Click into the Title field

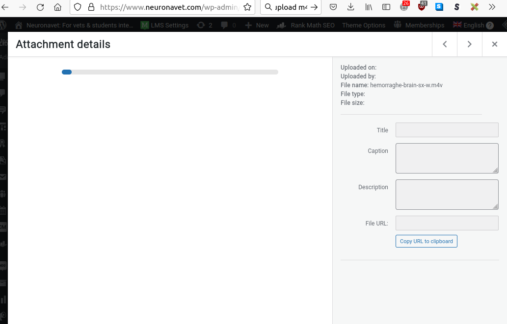tap(447, 130)
